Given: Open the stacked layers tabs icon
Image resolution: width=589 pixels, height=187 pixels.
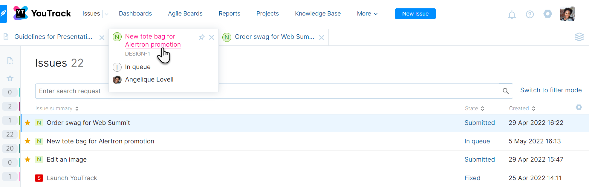Looking at the screenshot, I should coord(579,37).
